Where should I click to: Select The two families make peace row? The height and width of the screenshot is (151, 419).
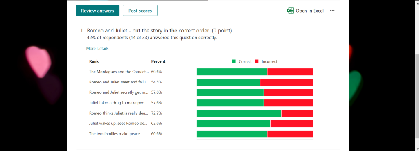coord(200,134)
